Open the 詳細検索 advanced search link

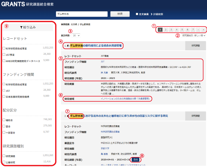pyautogui.click(x=157, y=14)
